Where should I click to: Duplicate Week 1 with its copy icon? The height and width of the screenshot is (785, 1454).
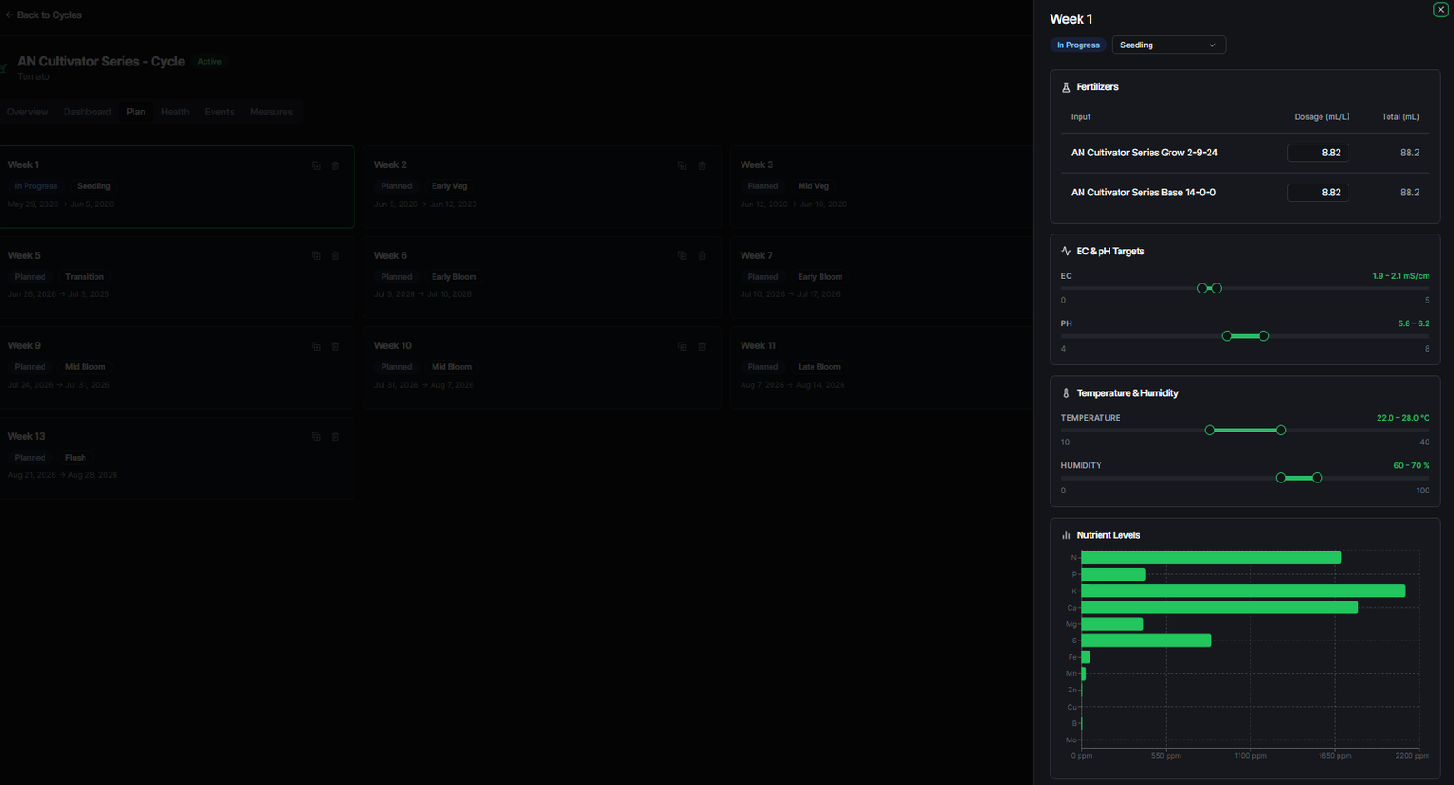coord(316,165)
